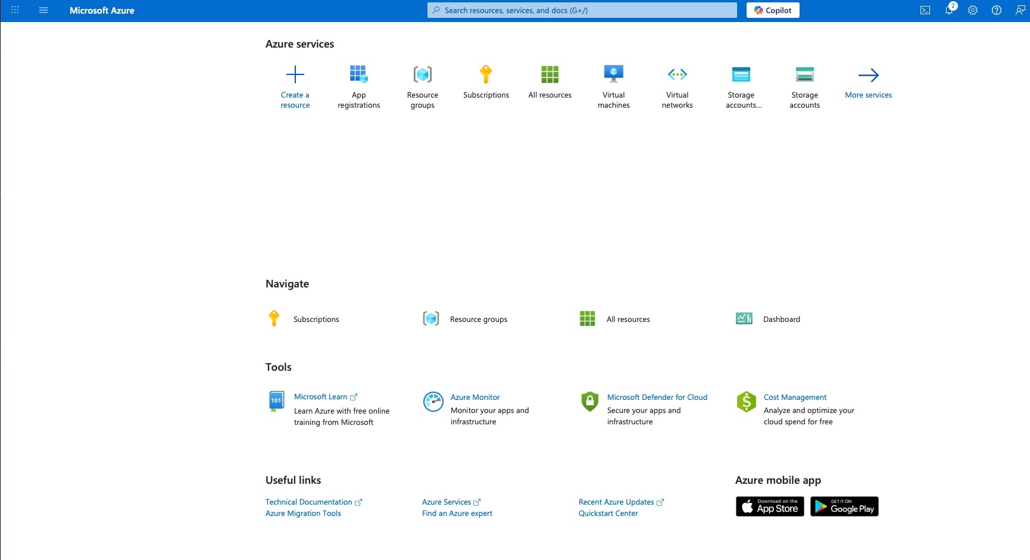The width and height of the screenshot is (1030, 560).
Task: Create a resource
Action: pos(295,86)
